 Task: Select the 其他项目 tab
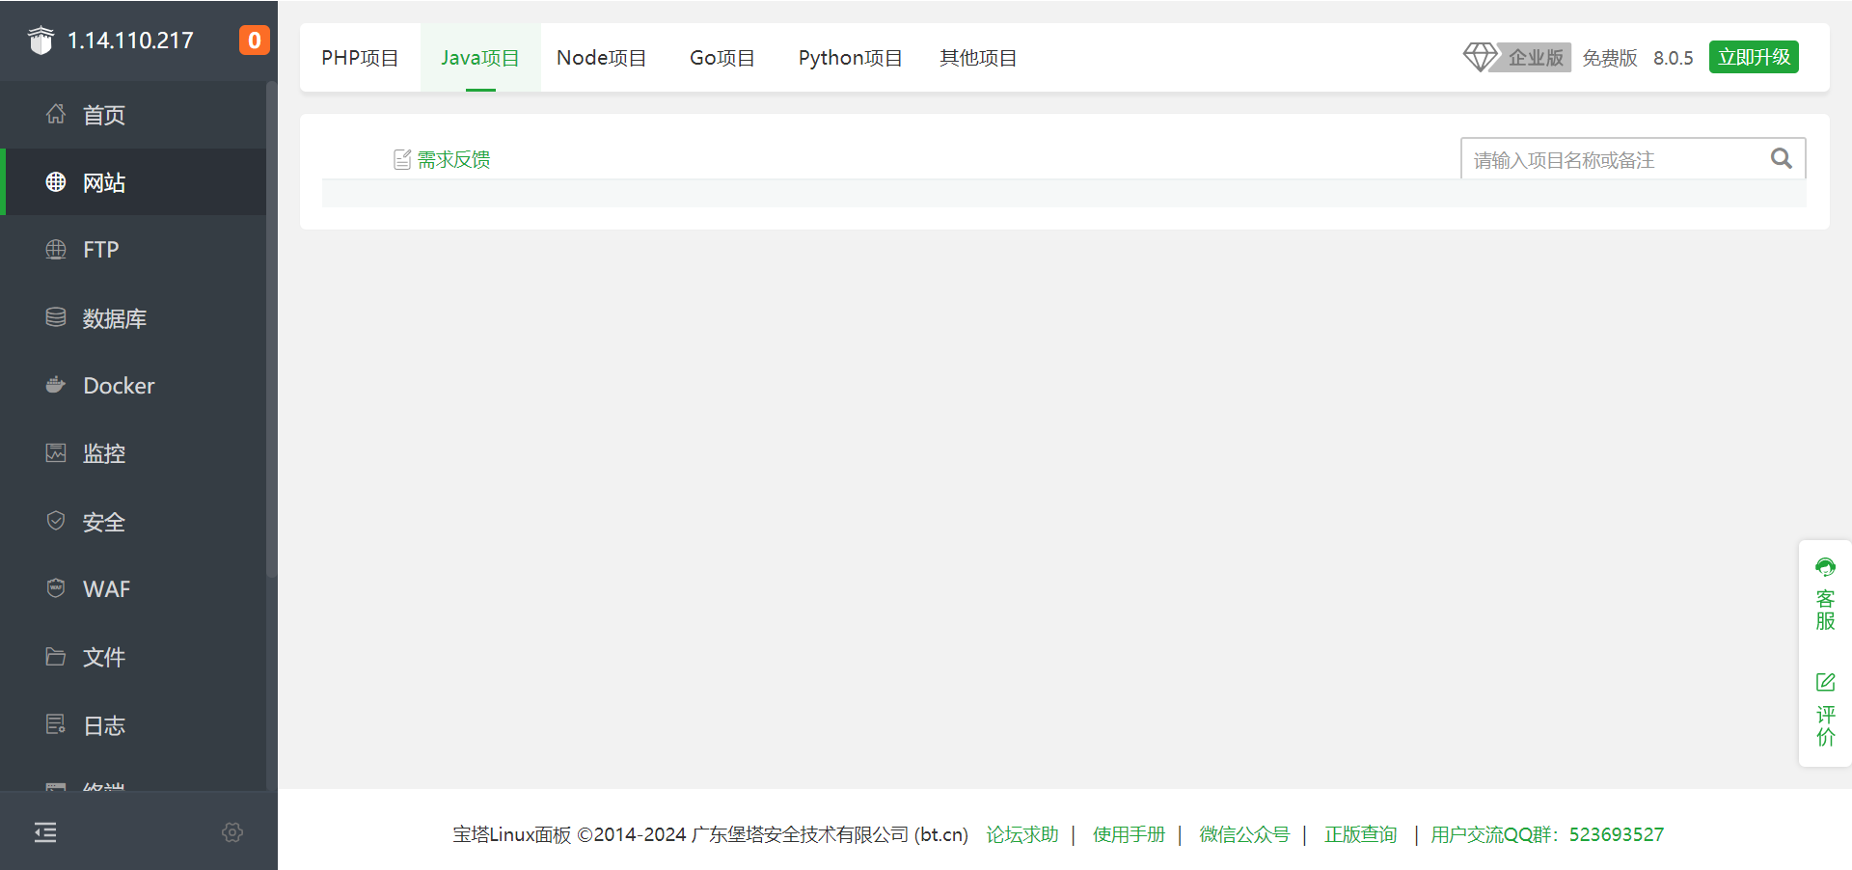(978, 58)
